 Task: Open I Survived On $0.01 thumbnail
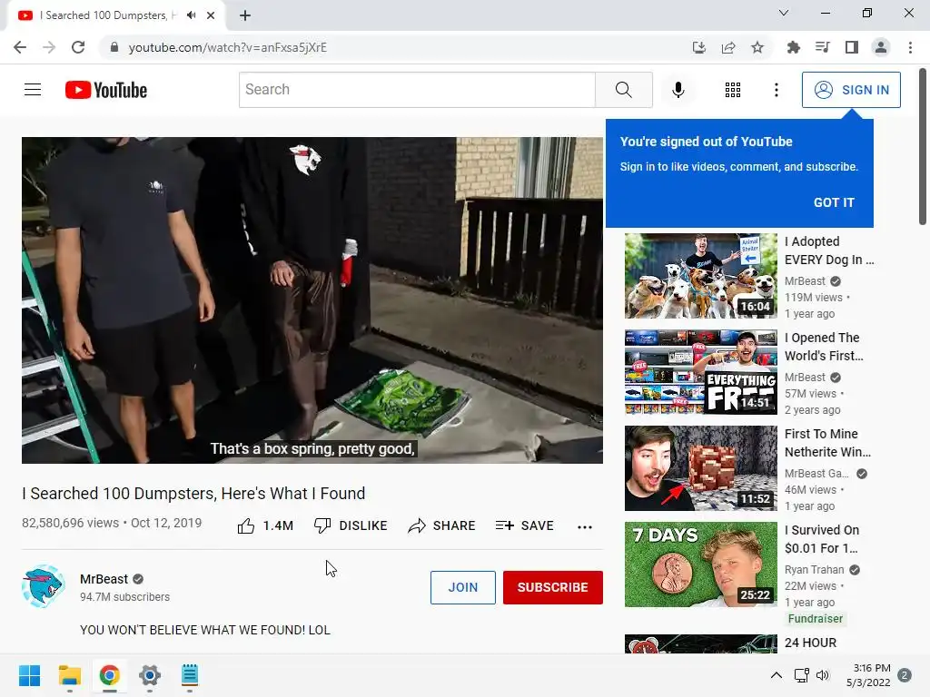pos(700,564)
